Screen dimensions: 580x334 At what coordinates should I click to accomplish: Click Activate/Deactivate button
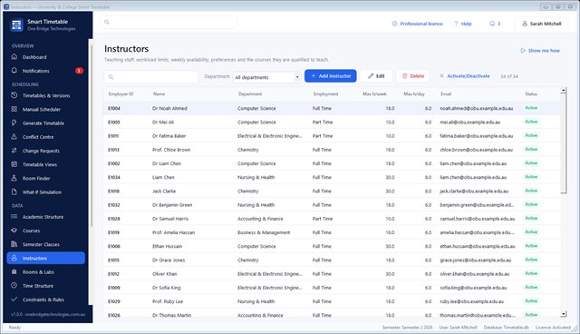pos(464,76)
